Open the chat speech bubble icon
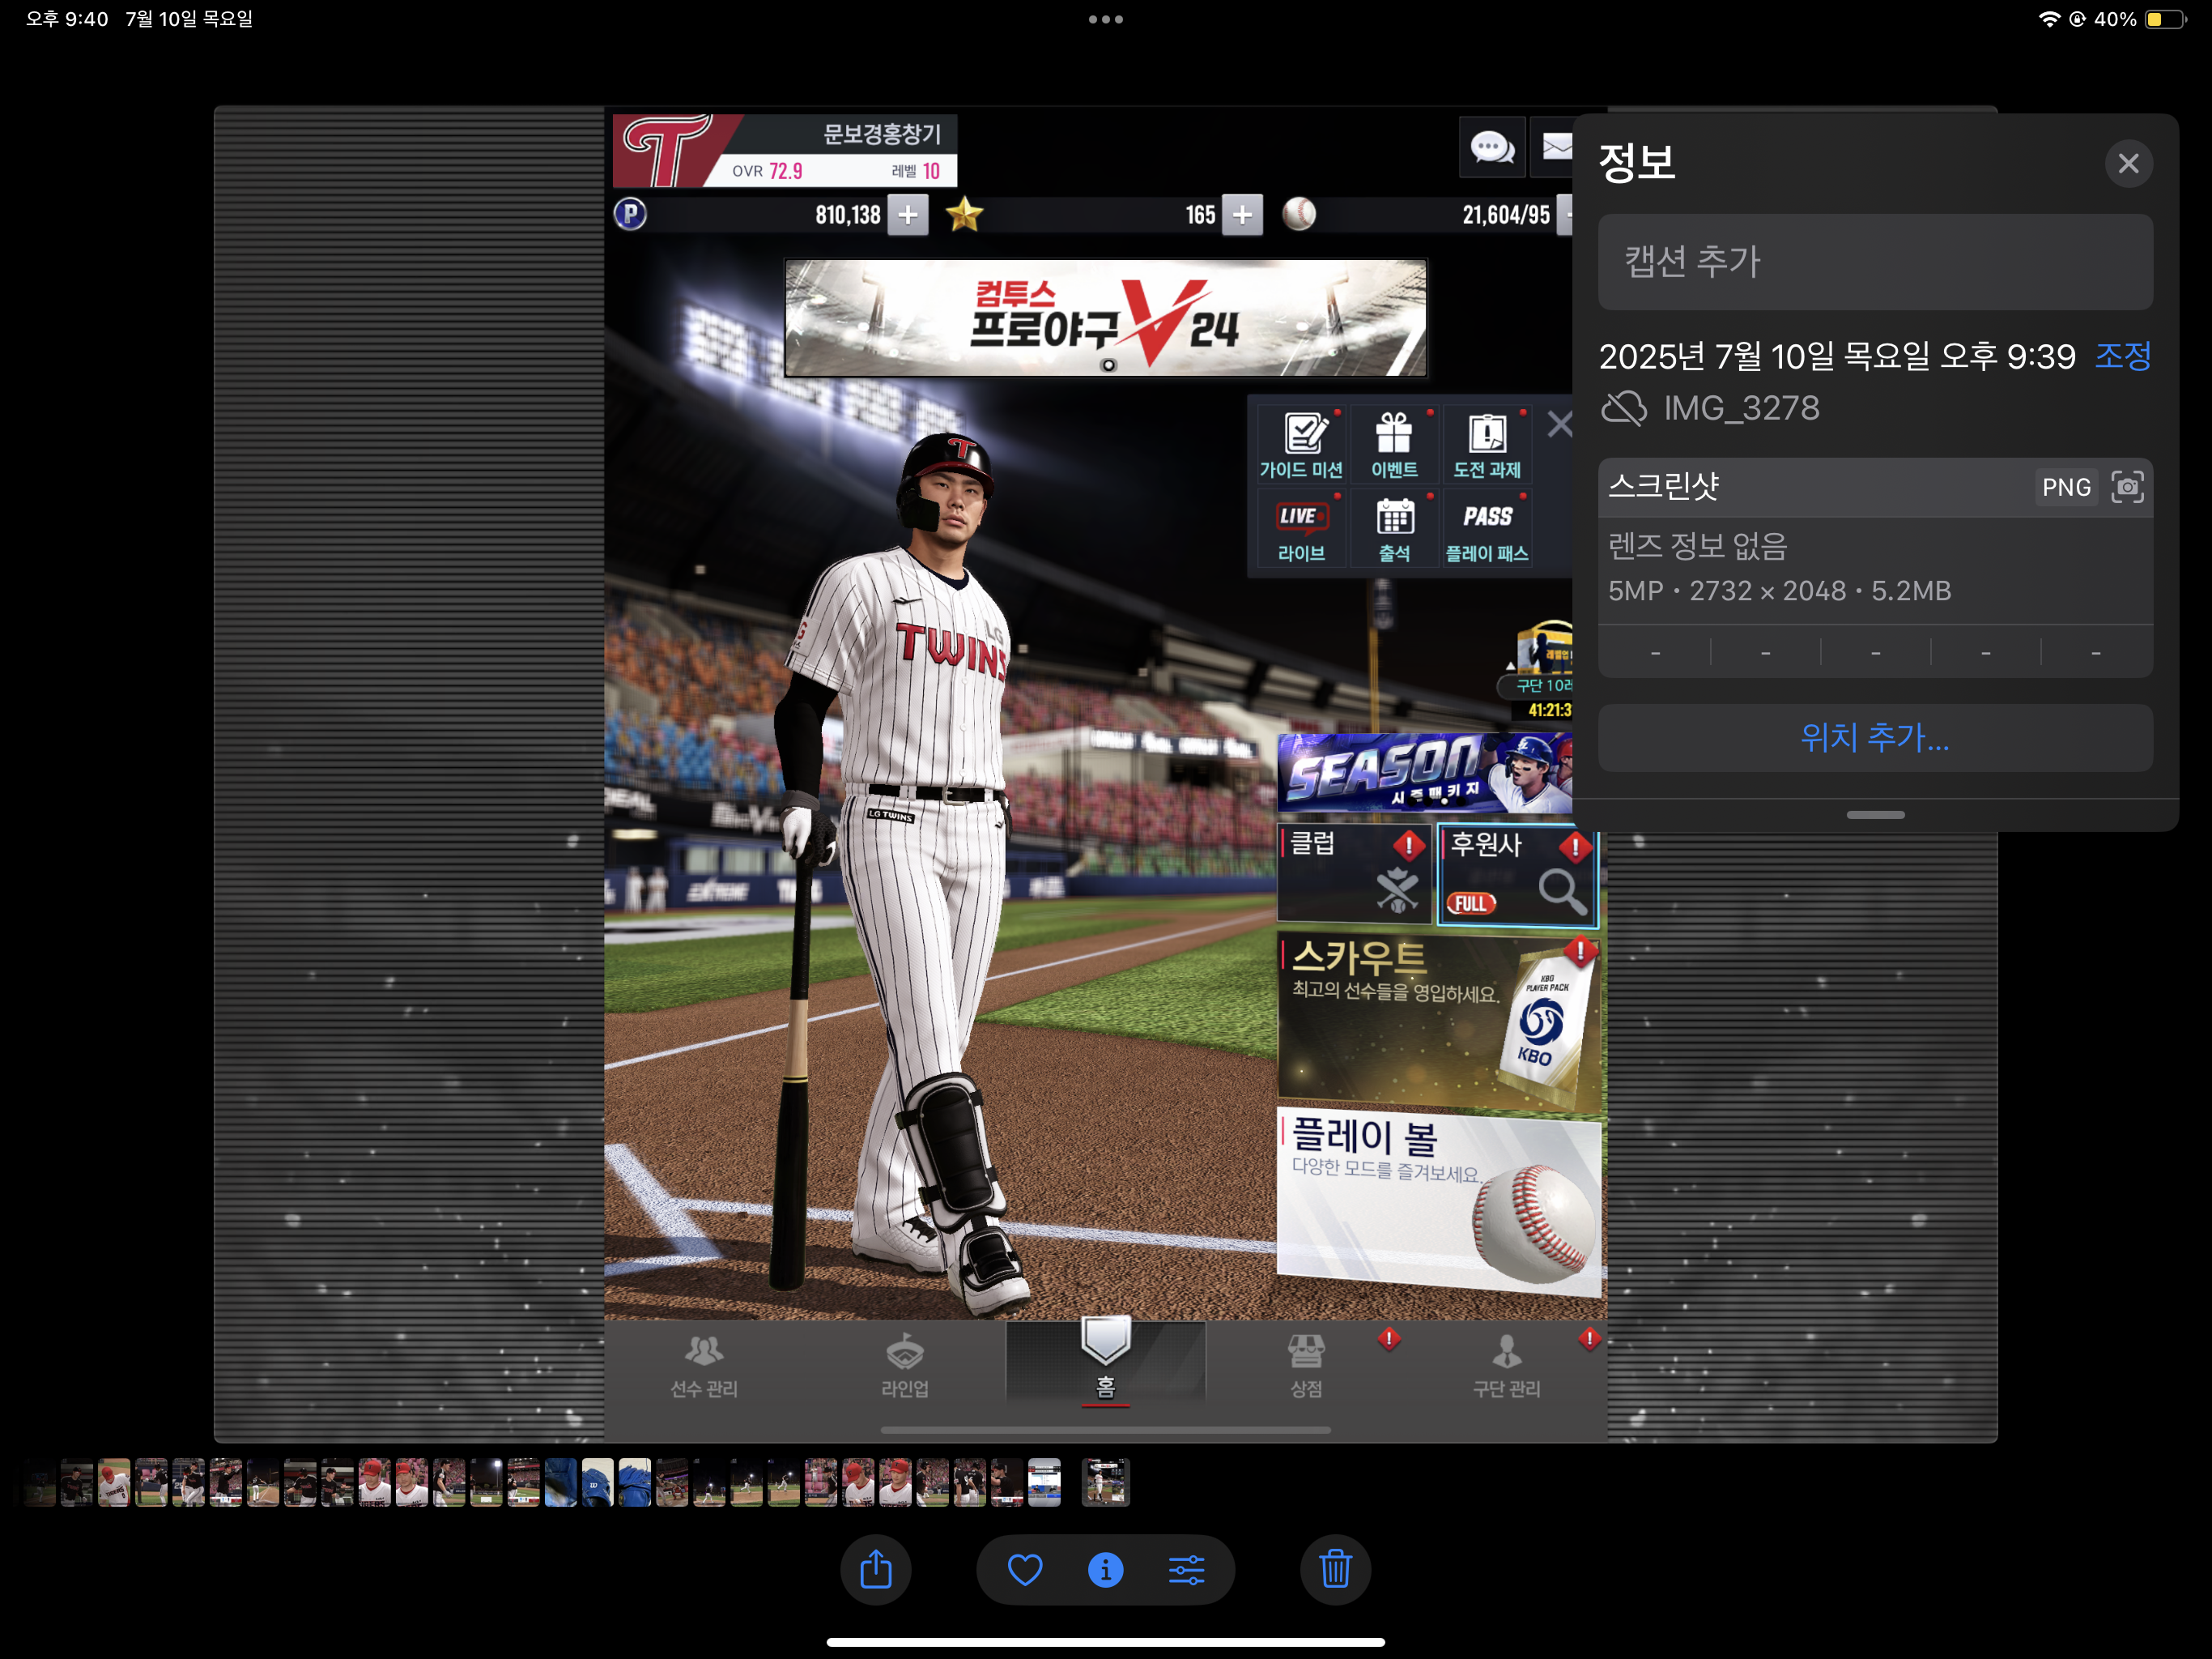Viewport: 2212px width, 1659px height. click(x=1492, y=148)
